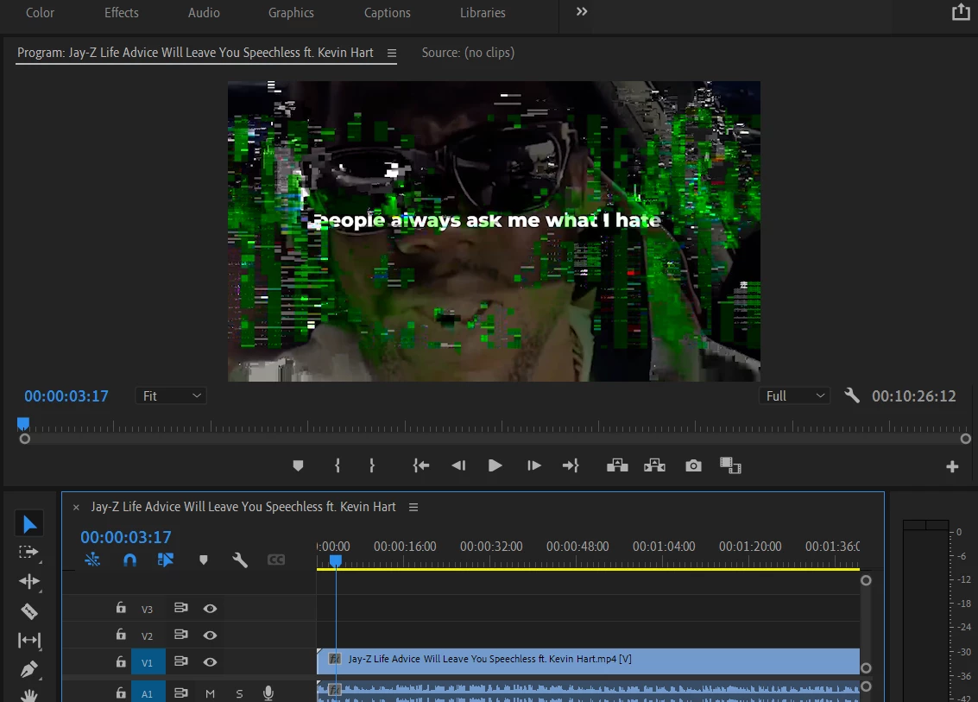
Task: Toggle lock on V1 track
Action: 121,661
